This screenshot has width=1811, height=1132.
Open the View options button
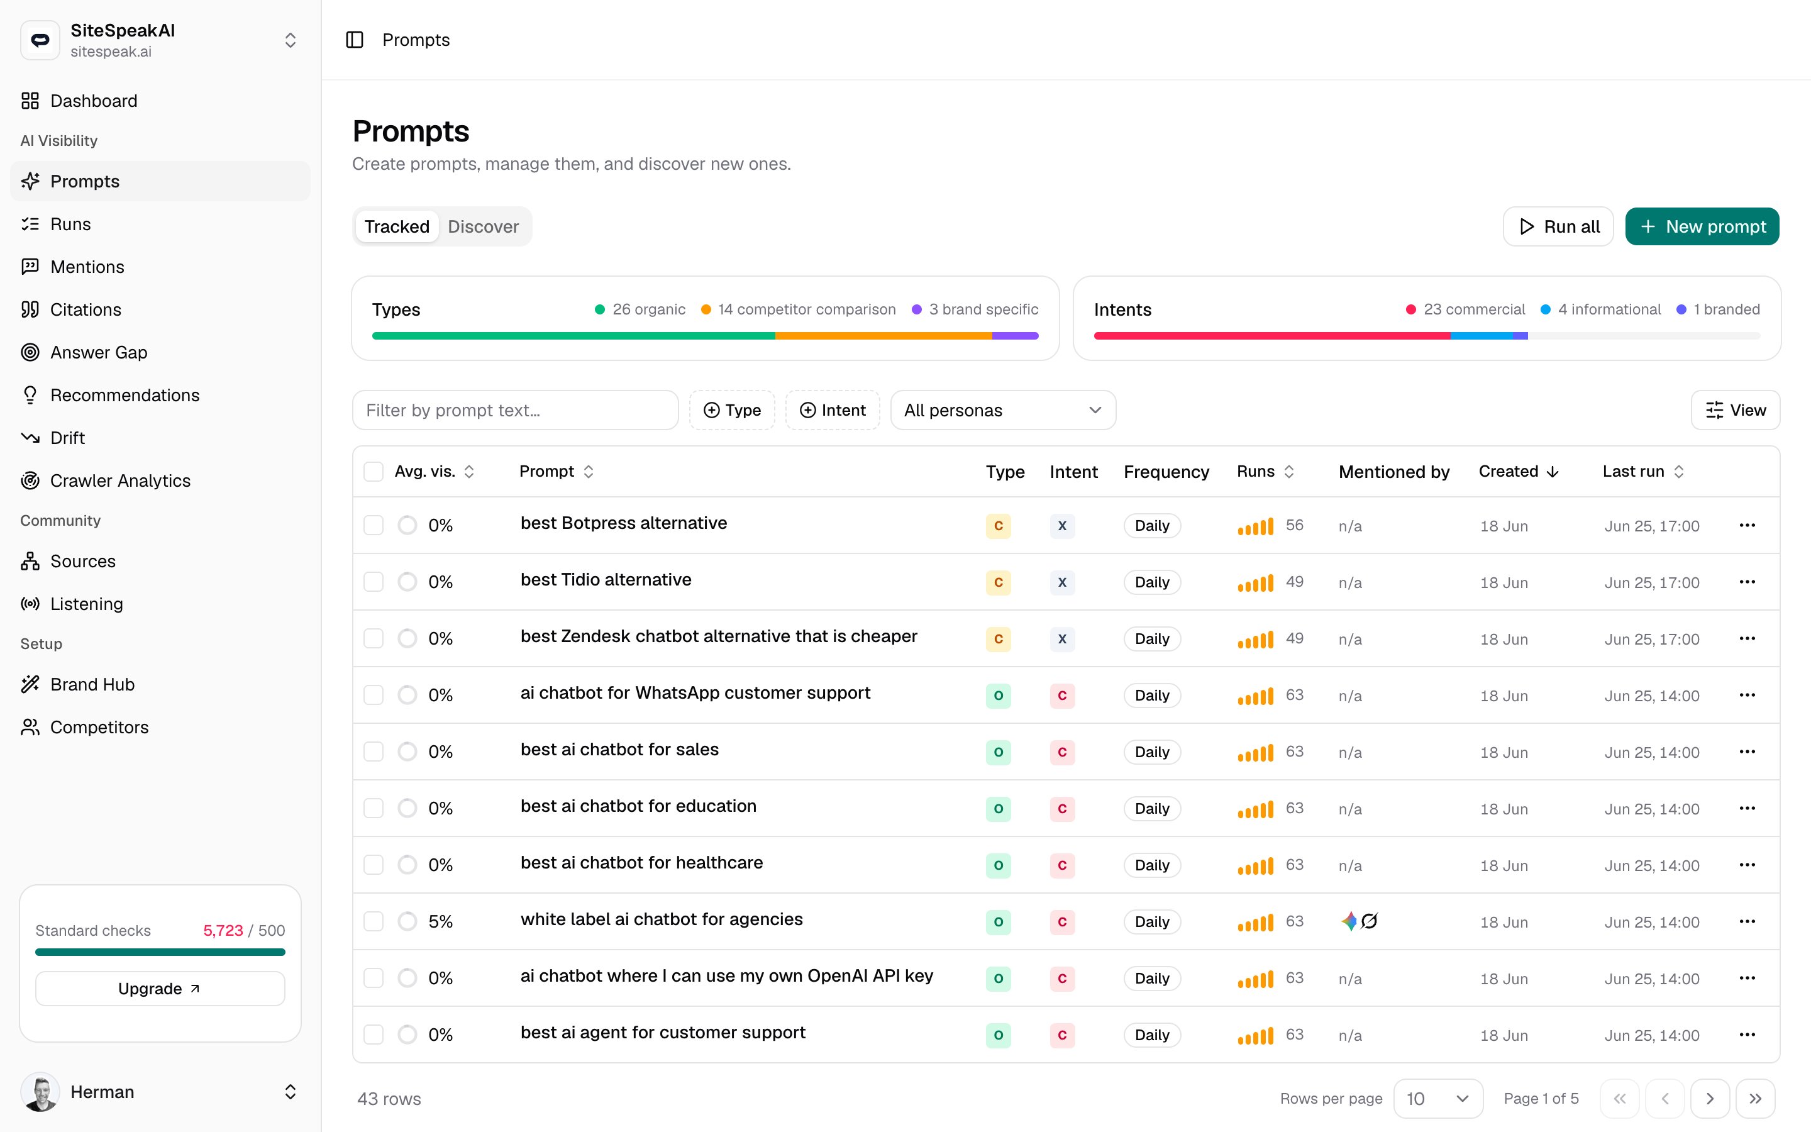[x=1736, y=410]
